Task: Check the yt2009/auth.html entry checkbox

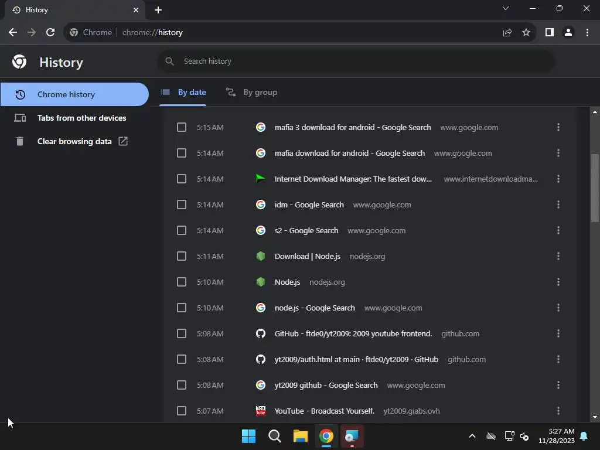Action: coord(182,359)
